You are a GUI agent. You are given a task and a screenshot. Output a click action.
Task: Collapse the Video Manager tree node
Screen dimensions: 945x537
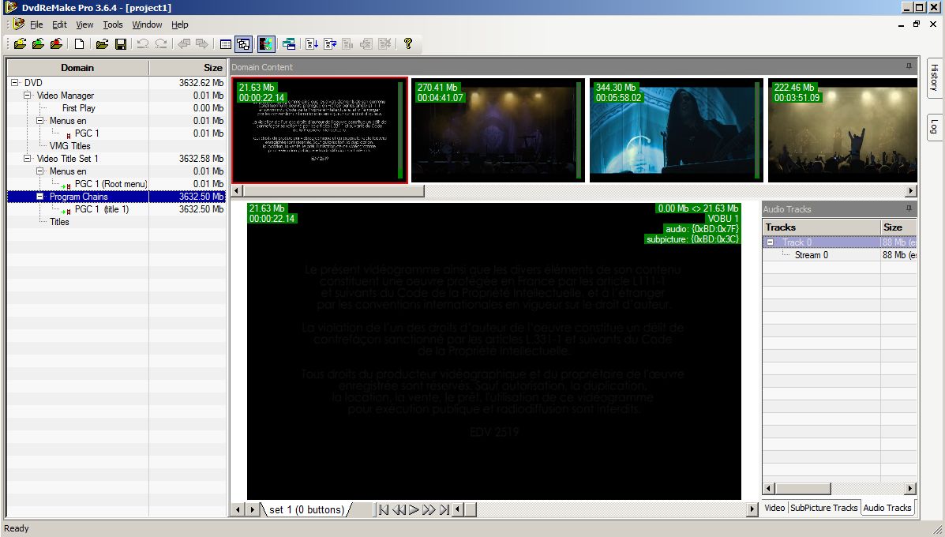(x=28, y=96)
